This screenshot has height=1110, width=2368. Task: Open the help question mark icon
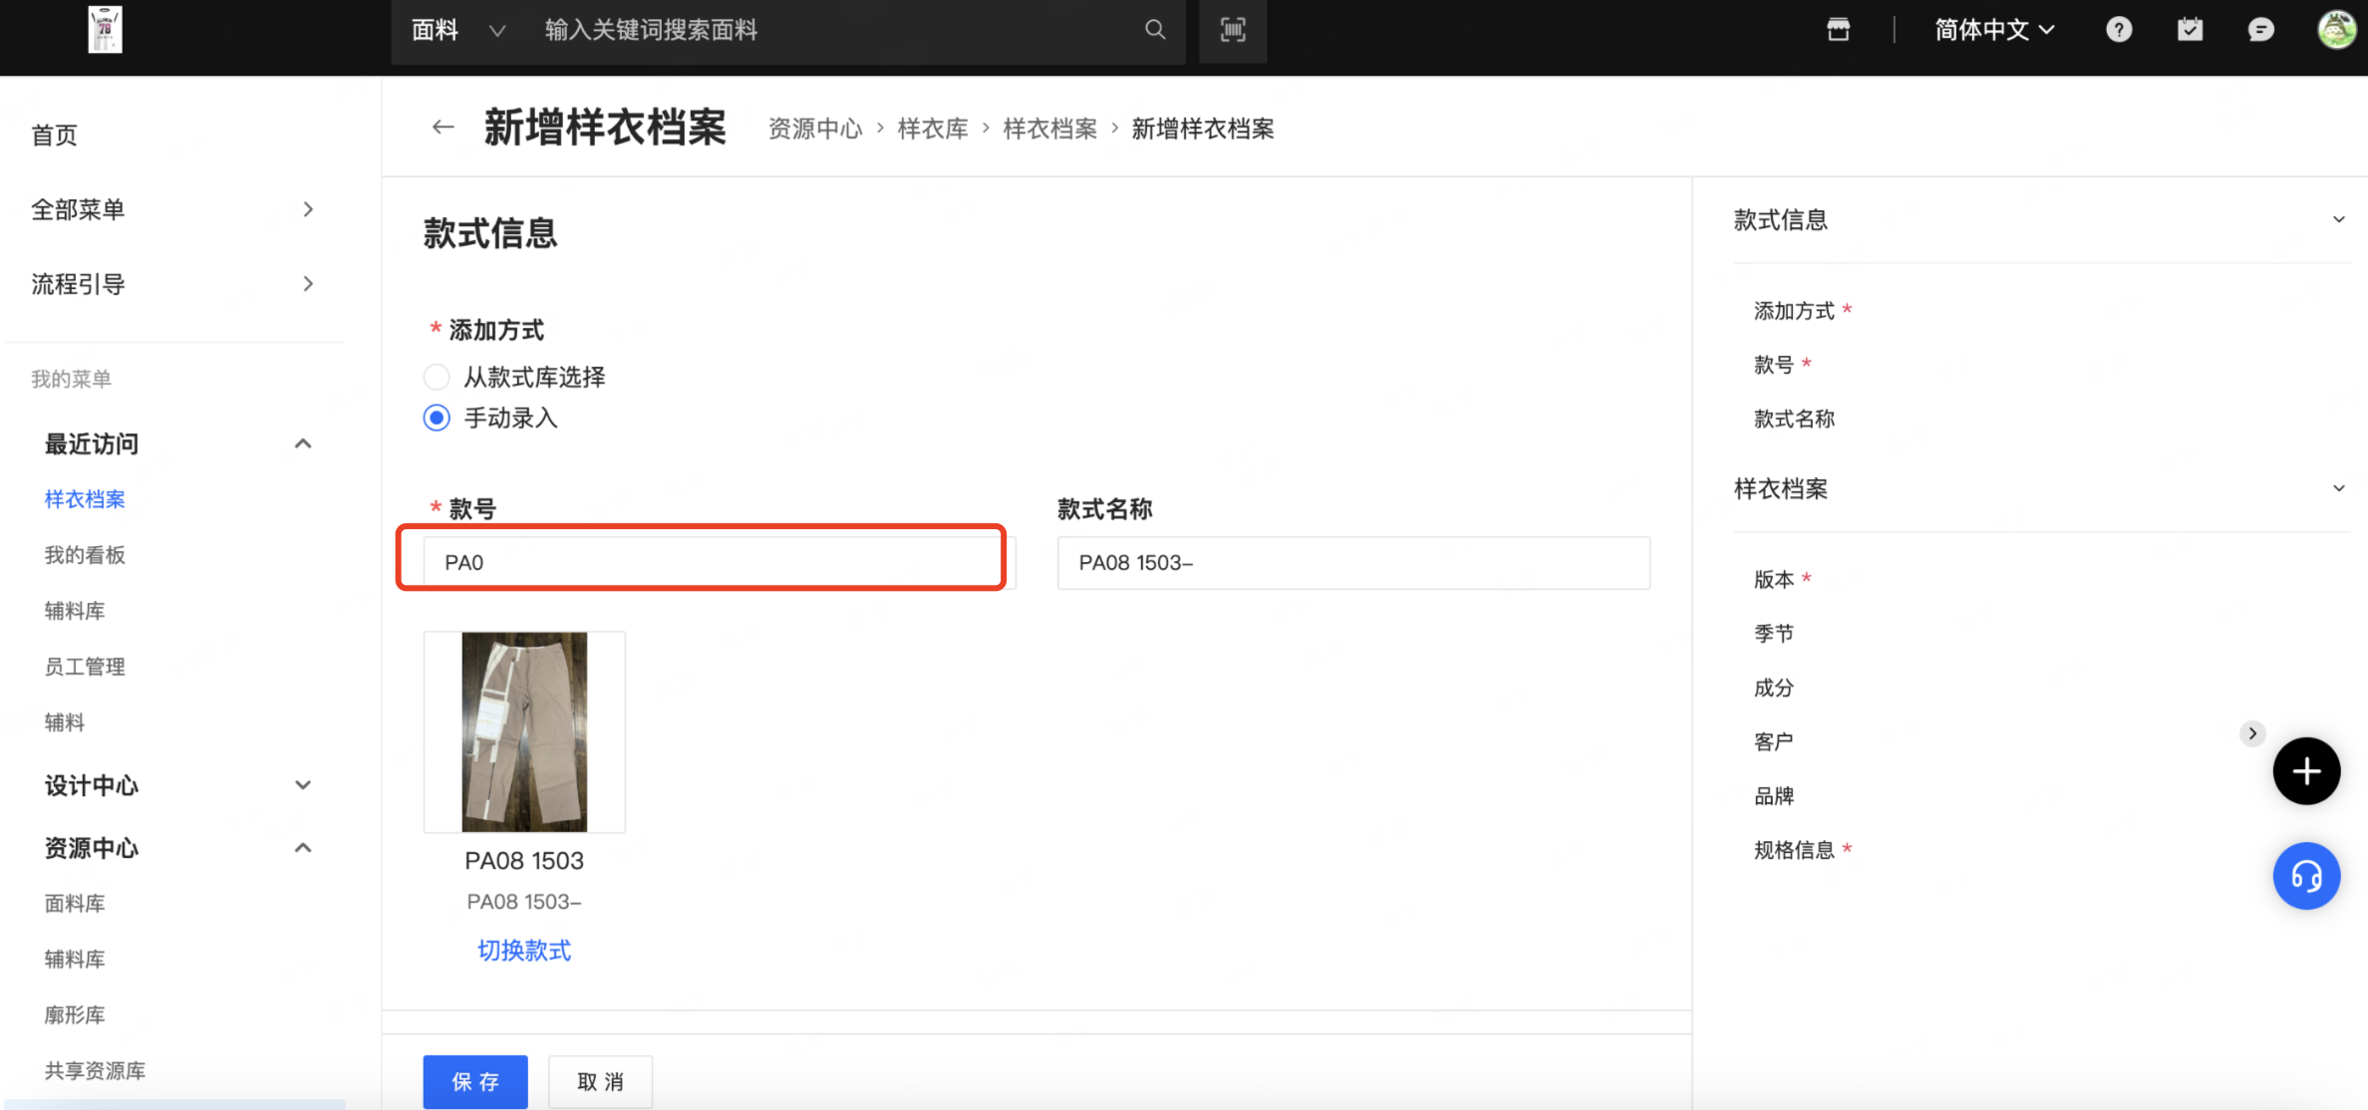[2119, 30]
